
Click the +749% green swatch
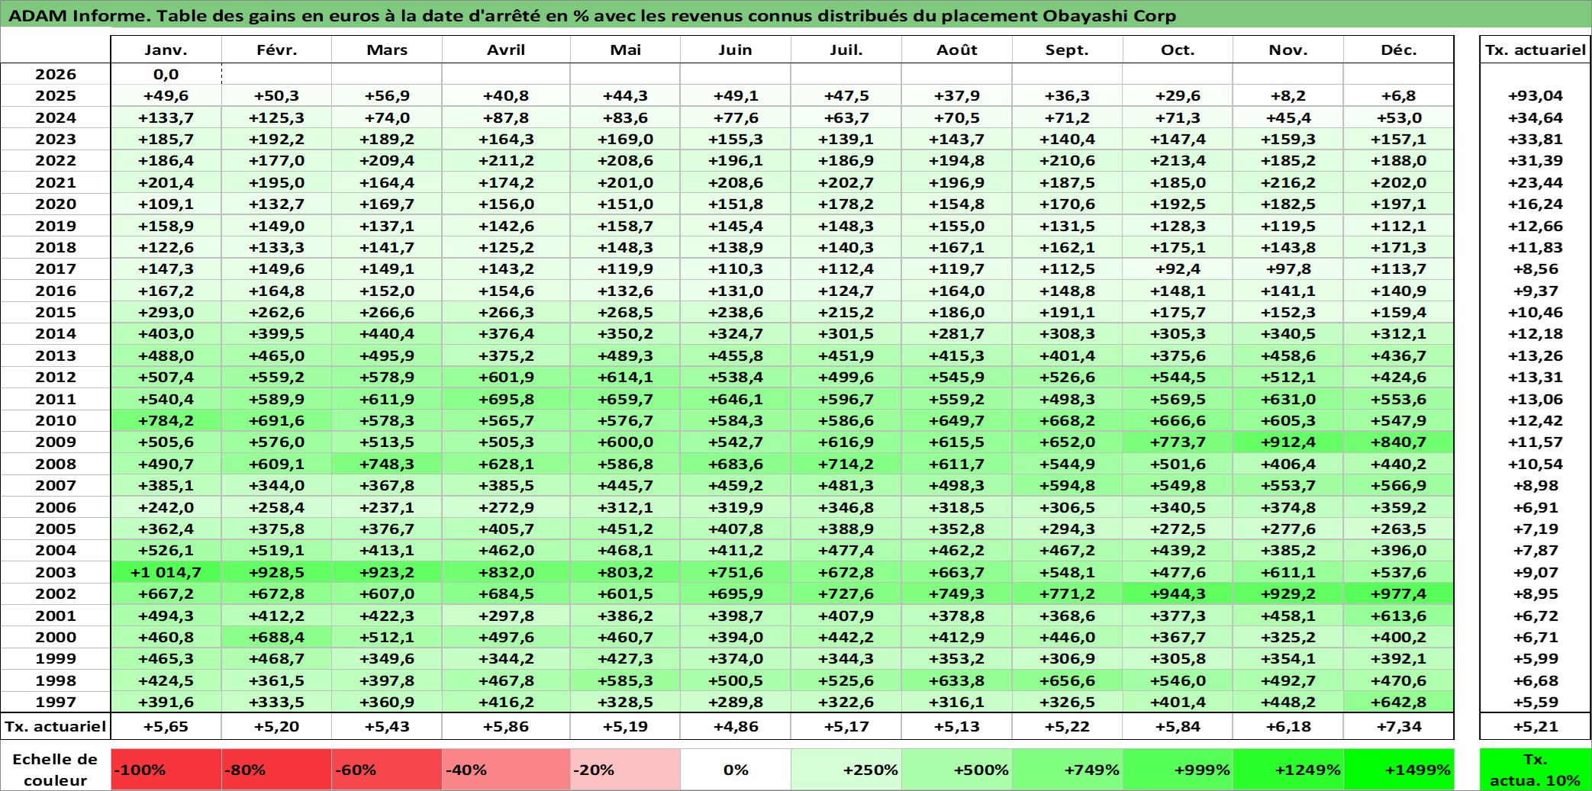[1068, 770]
